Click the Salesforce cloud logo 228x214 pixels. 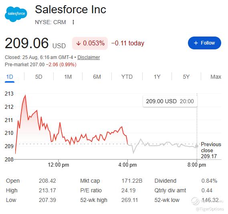(x=16, y=14)
